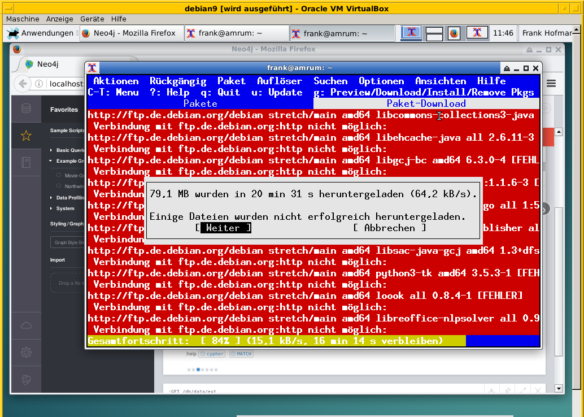Collapse the Example Graphs section
This screenshot has width=584, height=417.
[66, 160]
